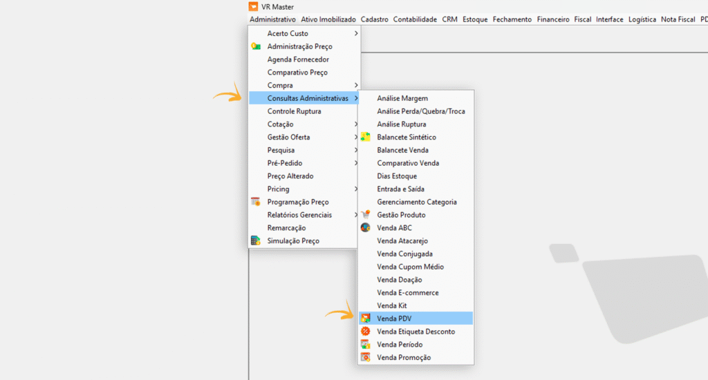Choose Análise Margem from submenu

tap(416, 98)
